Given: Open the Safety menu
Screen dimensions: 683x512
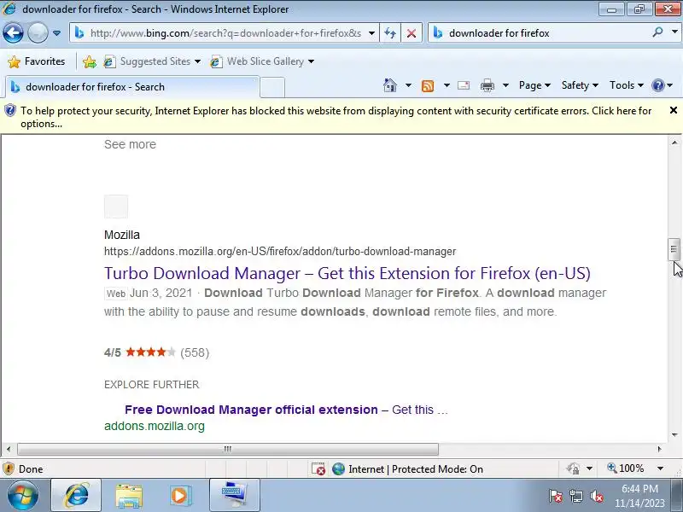Looking at the screenshot, I should [x=580, y=85].
